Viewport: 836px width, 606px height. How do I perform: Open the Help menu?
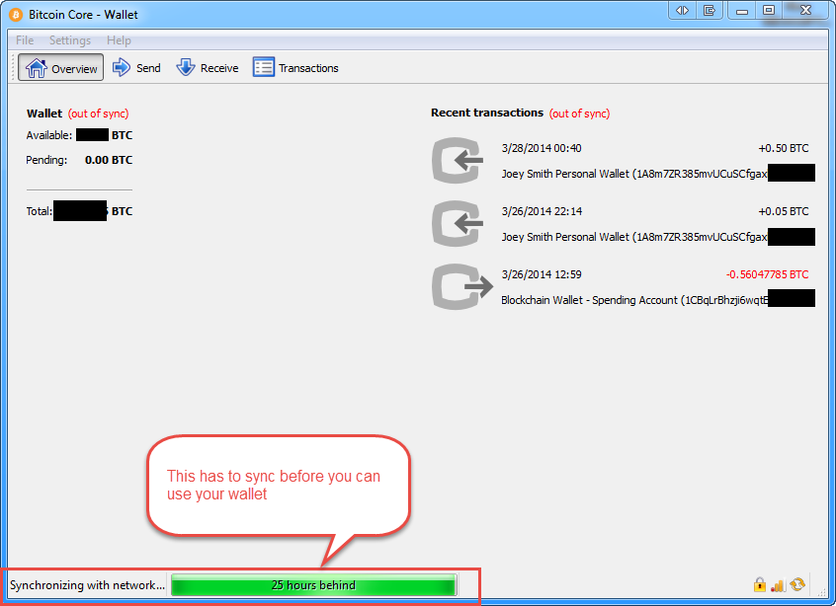click(x=119, y=40)
